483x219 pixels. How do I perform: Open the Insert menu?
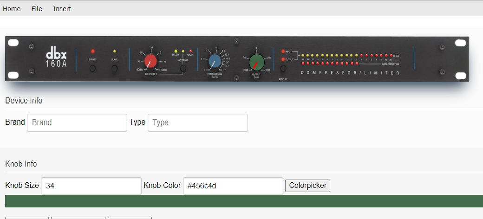(x=62, y=9)
